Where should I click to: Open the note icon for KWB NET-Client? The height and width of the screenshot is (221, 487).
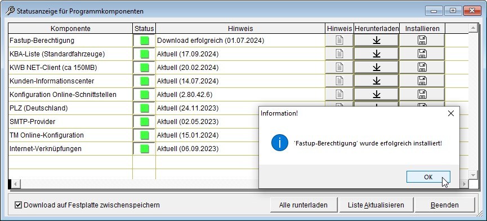[339, 67]
